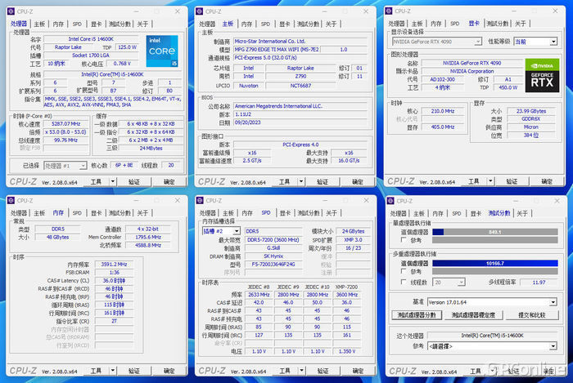This screenshot has height=383, width=573.
Task: Click 工具 button in graphics window
Action: 474,180
